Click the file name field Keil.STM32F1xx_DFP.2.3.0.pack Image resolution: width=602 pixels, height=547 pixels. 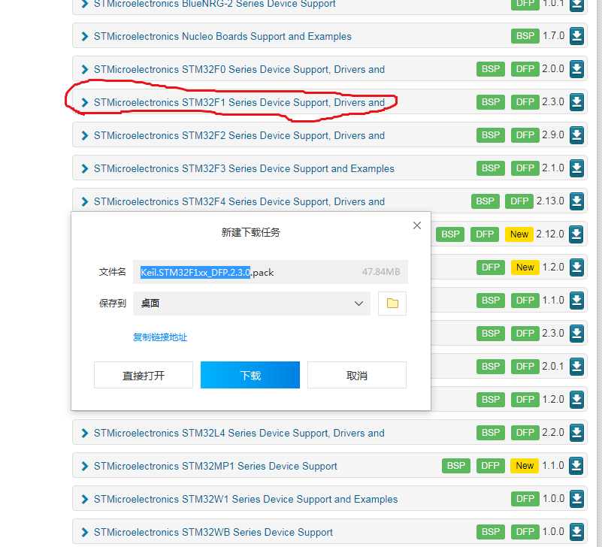[271, 272]
